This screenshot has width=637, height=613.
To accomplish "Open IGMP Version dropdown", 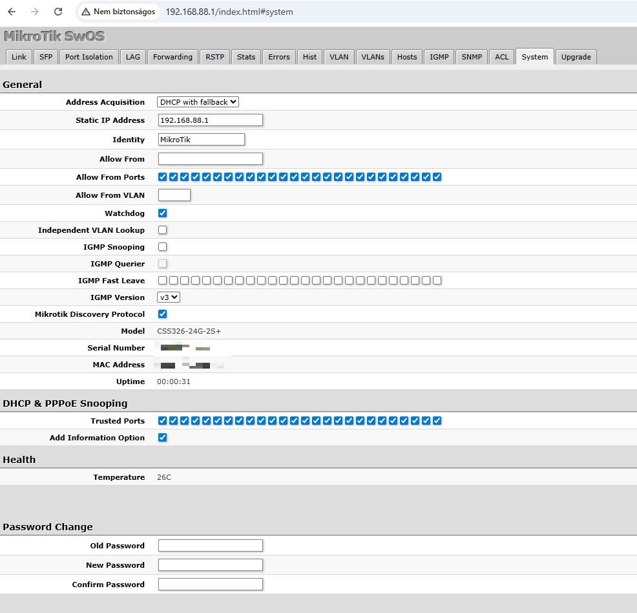I will [169, 297].
